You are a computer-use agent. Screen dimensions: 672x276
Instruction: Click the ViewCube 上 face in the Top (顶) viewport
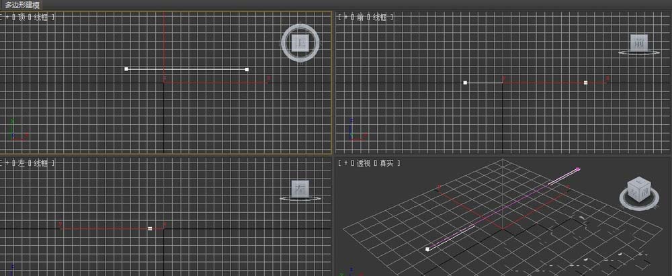click(300, 43)
